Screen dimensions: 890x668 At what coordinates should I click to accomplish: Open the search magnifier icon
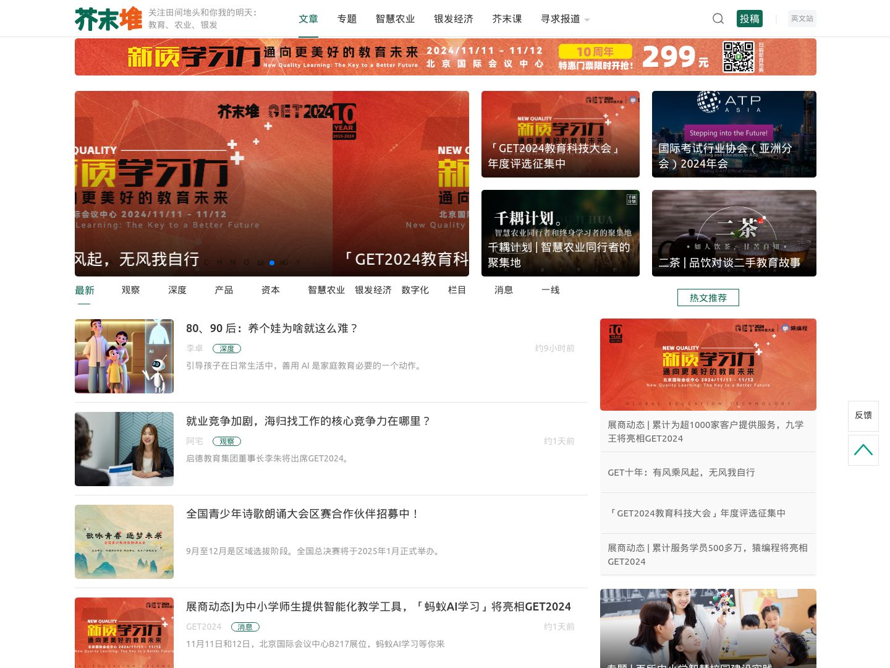718,19
